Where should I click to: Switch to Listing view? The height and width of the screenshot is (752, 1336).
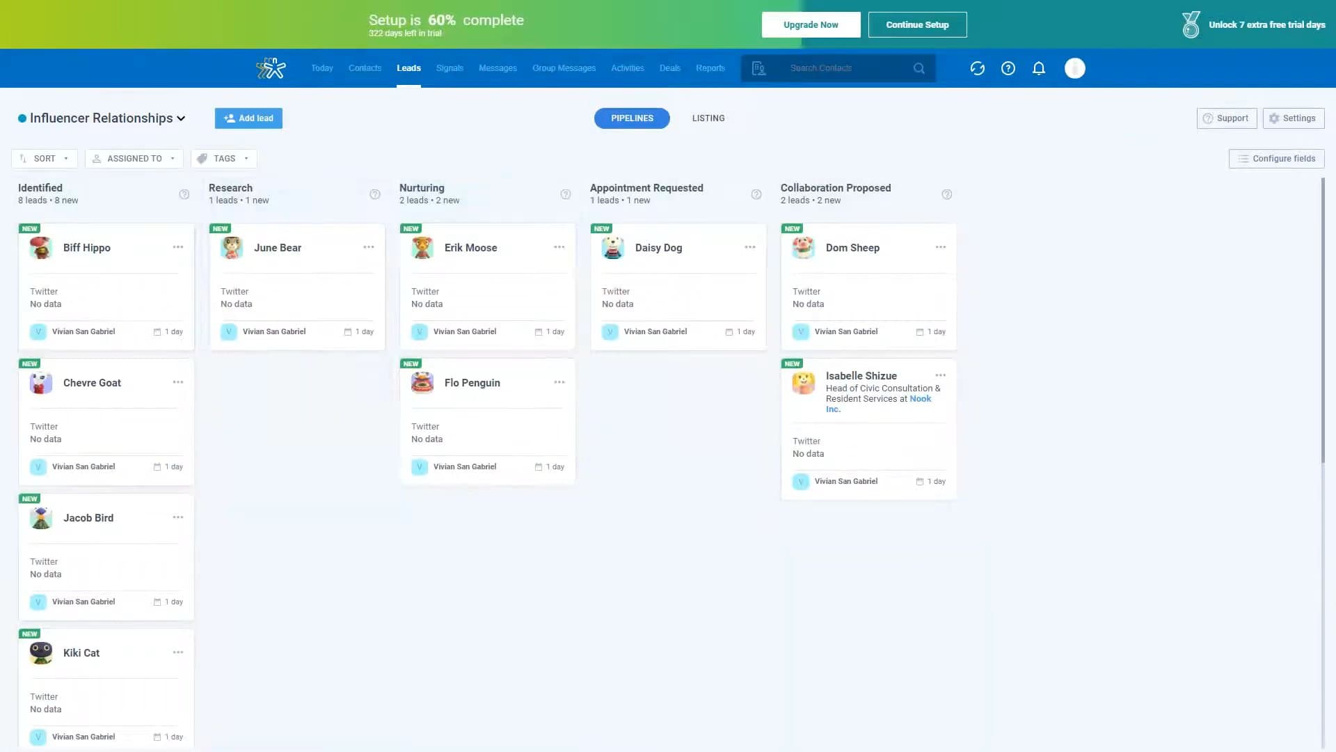pos(708,118)
